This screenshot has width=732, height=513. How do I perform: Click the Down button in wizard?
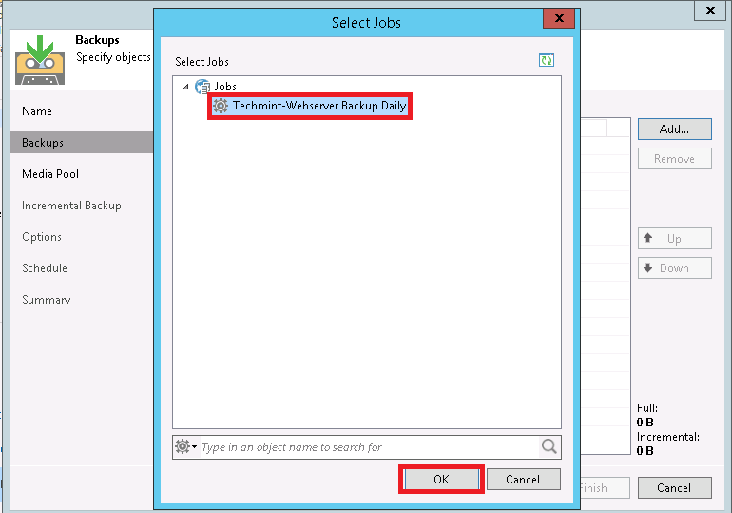pos(675,268)
